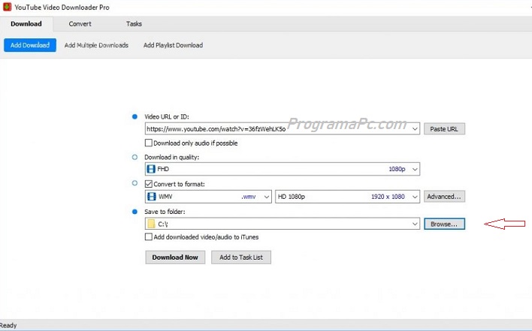Image resolution: width=532 pixels, height=331 pixels.
Task: Expand the HD 1080p resolution preset dropdown
Action: [x=415, y=197]
